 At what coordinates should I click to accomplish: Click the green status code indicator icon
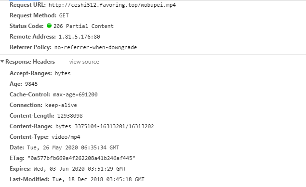coord(49,26)
